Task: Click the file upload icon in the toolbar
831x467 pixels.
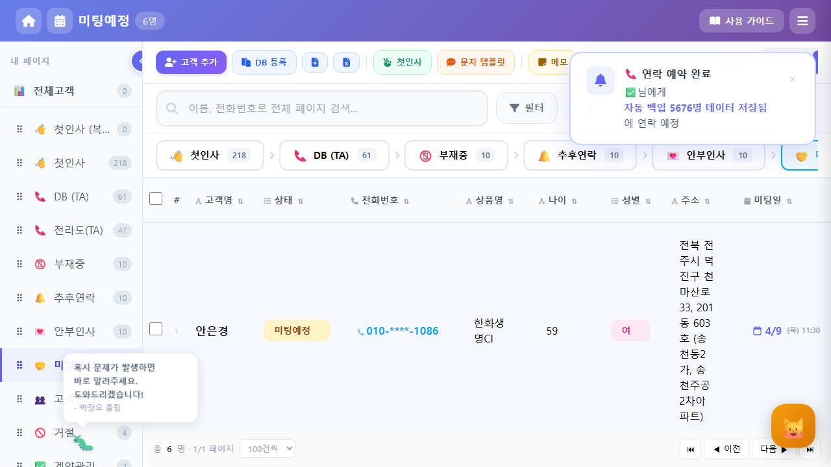Action: (315, 62)
